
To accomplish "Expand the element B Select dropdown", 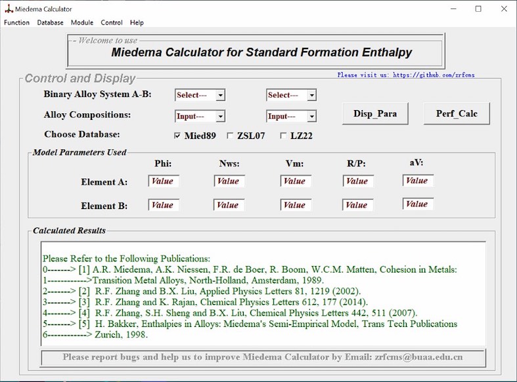I will (311, 96).
